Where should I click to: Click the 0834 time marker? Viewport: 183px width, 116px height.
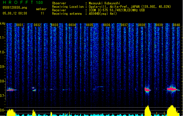72,25
